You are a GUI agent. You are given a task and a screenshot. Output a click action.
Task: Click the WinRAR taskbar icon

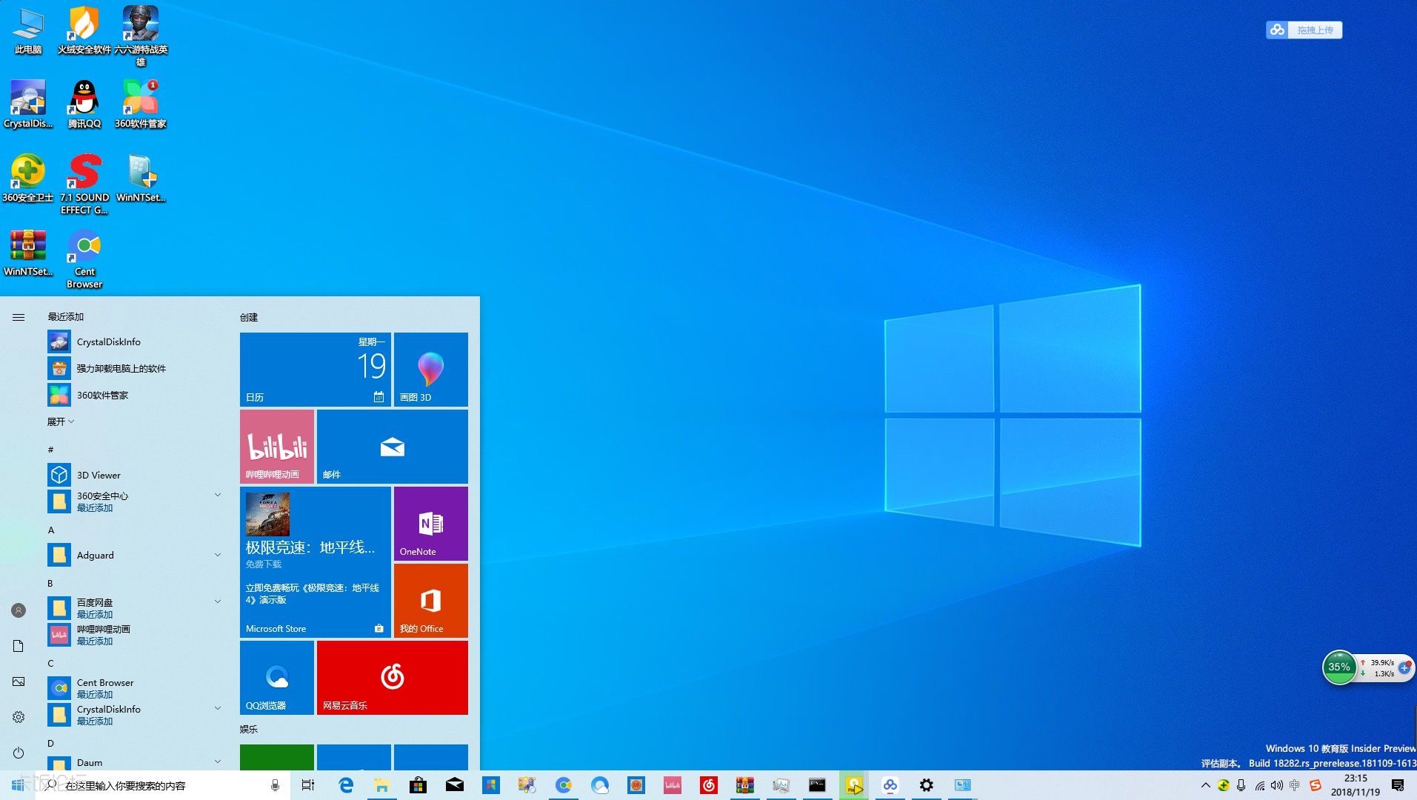point(744,785)
